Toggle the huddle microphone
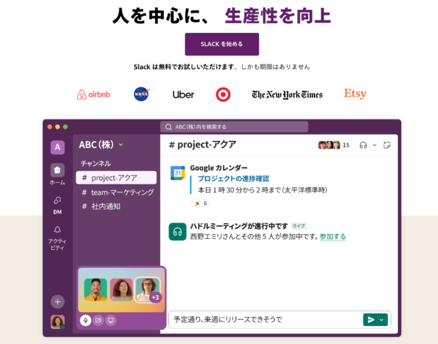This screenshot has width=438, height=344. pyautogui.click(x=86, y=320)
